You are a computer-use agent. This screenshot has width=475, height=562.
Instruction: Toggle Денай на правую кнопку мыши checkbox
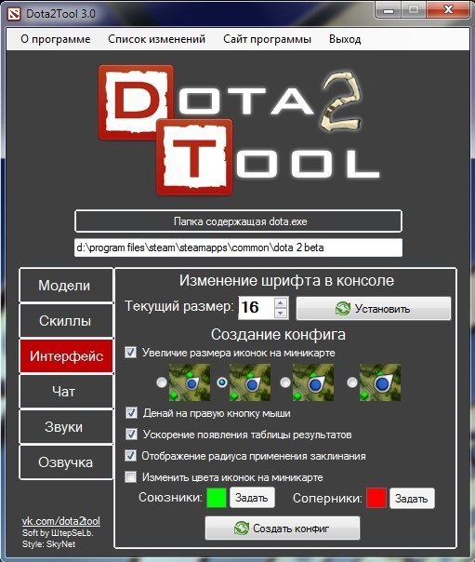(x=131, y=413)
